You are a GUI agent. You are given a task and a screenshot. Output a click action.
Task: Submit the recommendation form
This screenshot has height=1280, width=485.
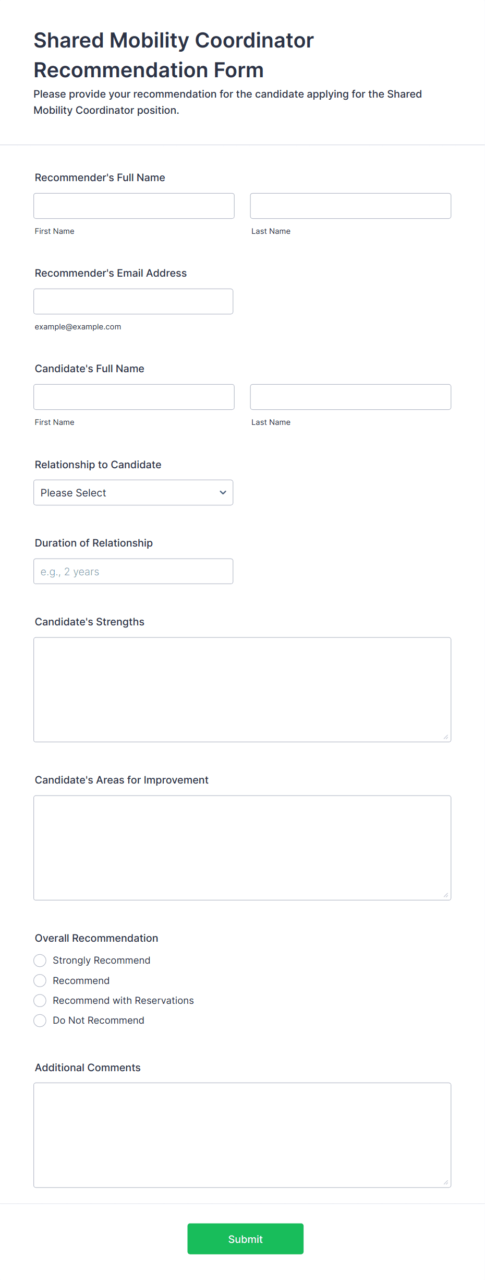[x=245, y=1239]
